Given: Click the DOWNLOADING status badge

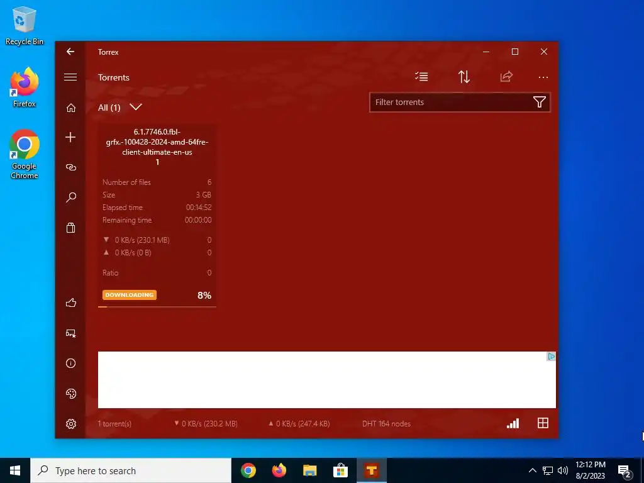Looking at the screenshot, I should click(130, 295).
